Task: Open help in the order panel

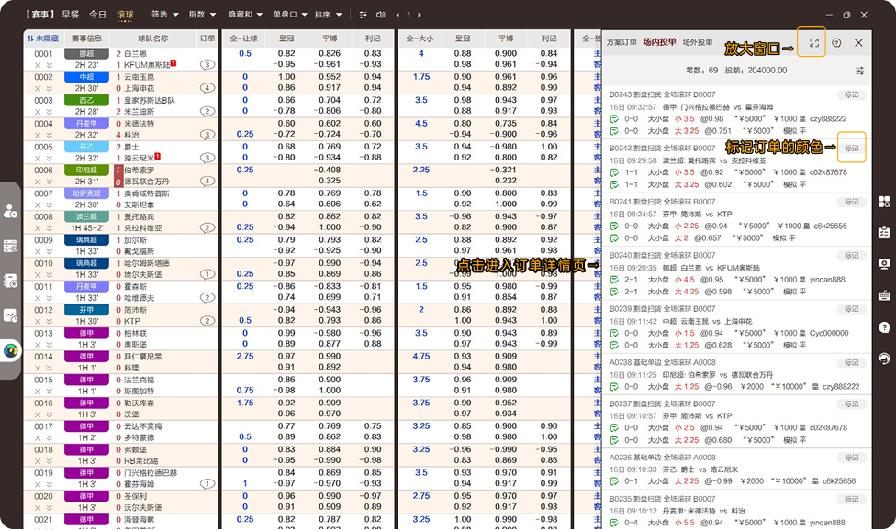Action: 836,43
